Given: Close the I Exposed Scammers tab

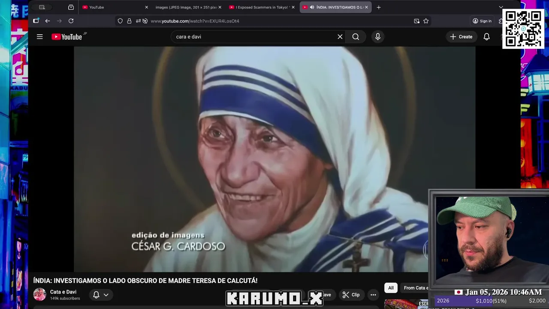Looking at the screenshot, I should click(x=293, y=7).
